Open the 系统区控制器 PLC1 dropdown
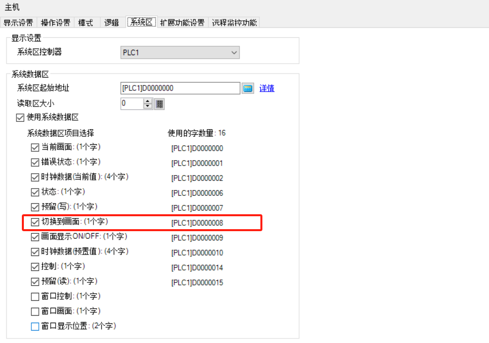This screenshot has width=489, height=343. (x=180, y=53)
